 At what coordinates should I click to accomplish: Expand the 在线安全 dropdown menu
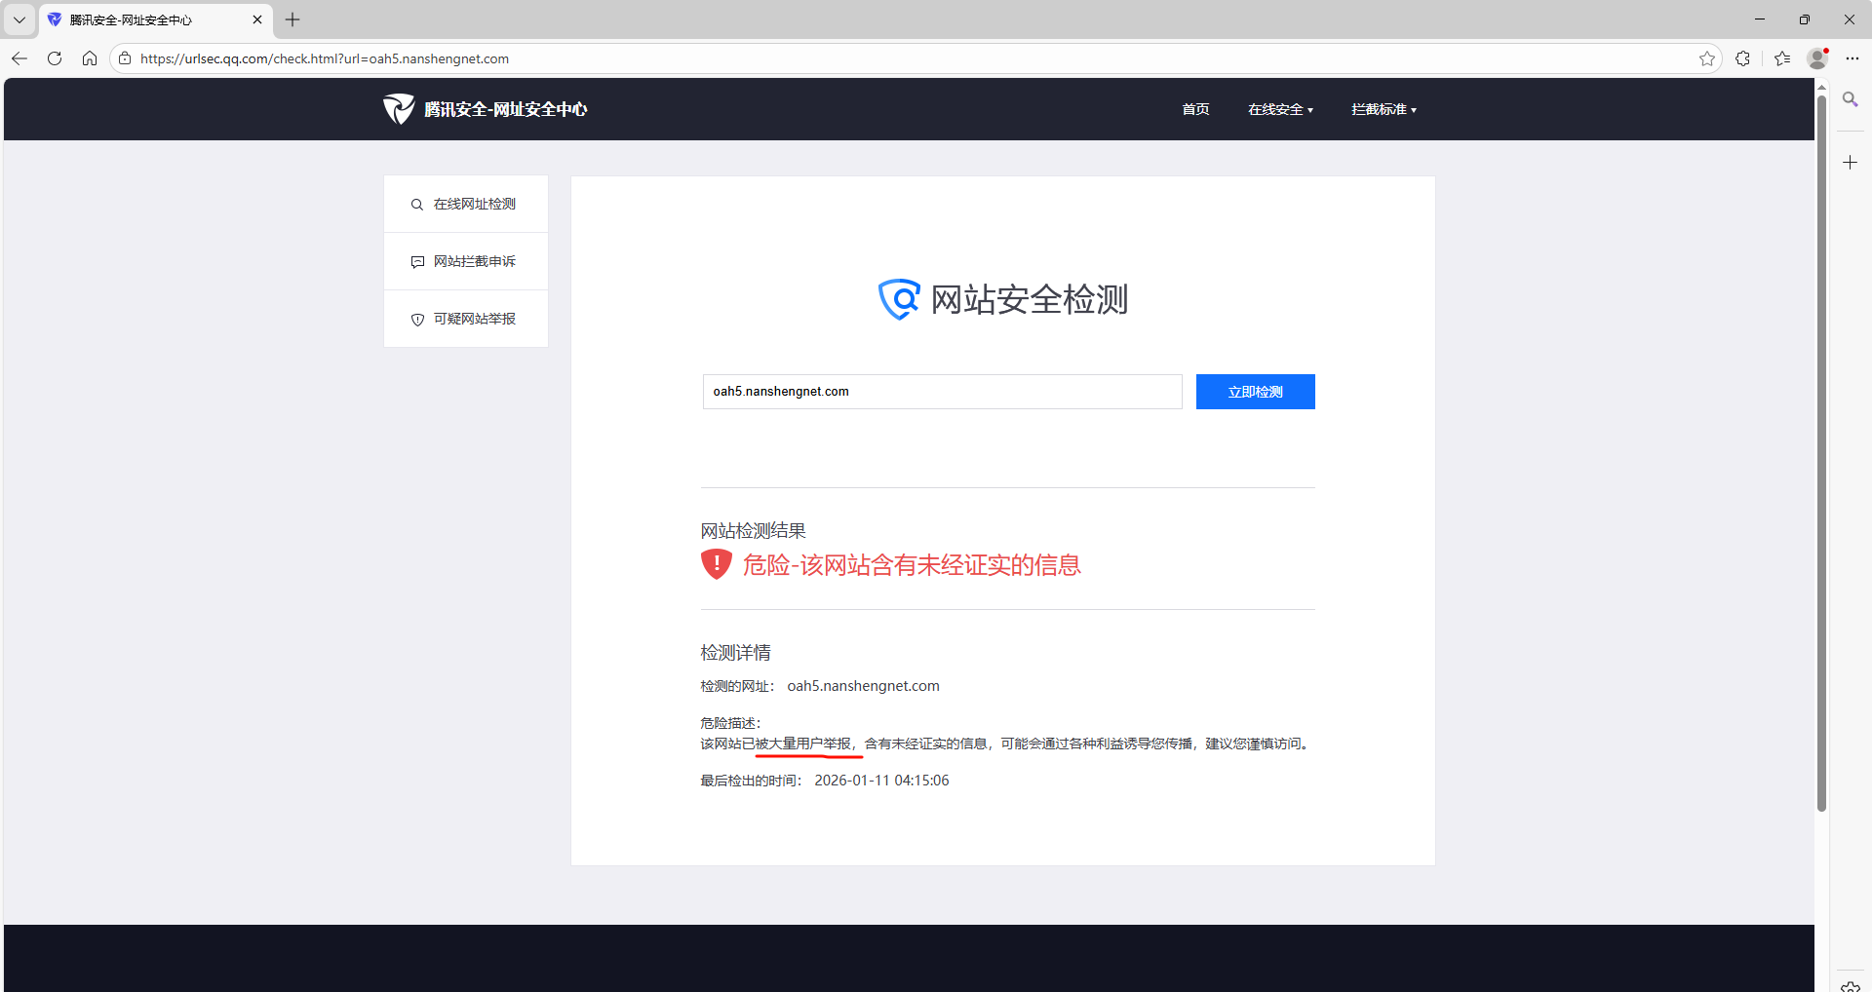tap(1280, 109)
